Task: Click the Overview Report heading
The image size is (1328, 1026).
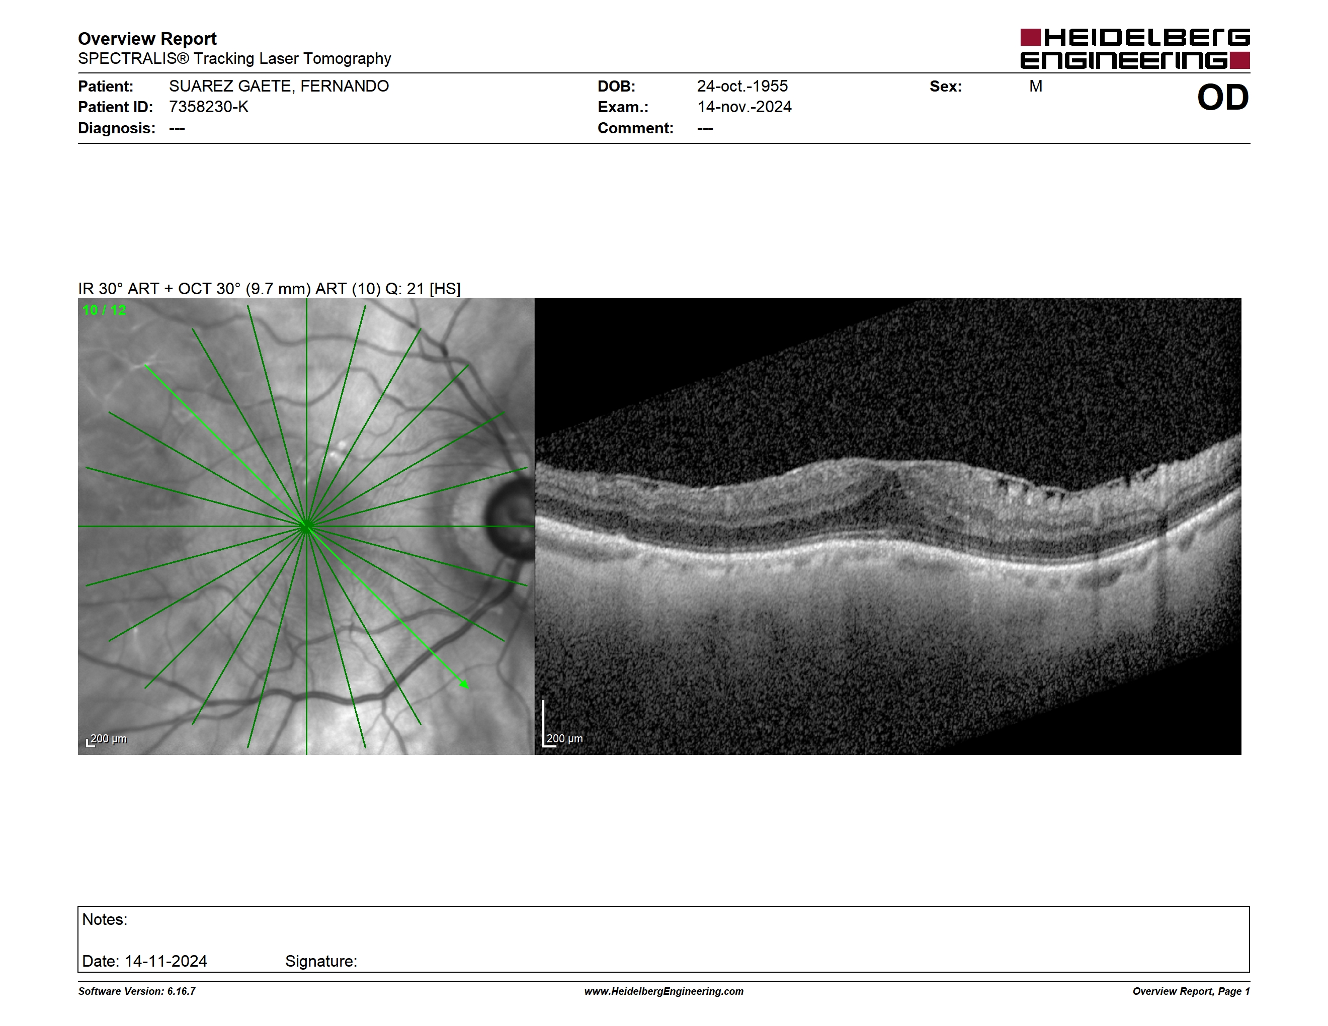Action: coord(147,39)
